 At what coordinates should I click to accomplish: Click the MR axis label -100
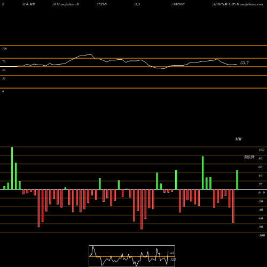coord(262,235)
